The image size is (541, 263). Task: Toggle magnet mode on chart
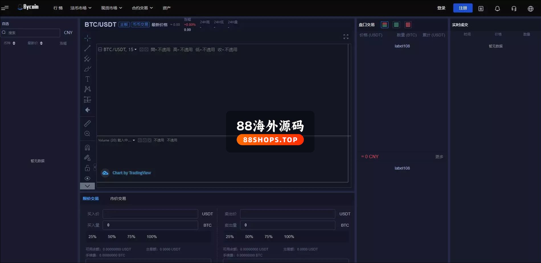click(x=87, y=148)
